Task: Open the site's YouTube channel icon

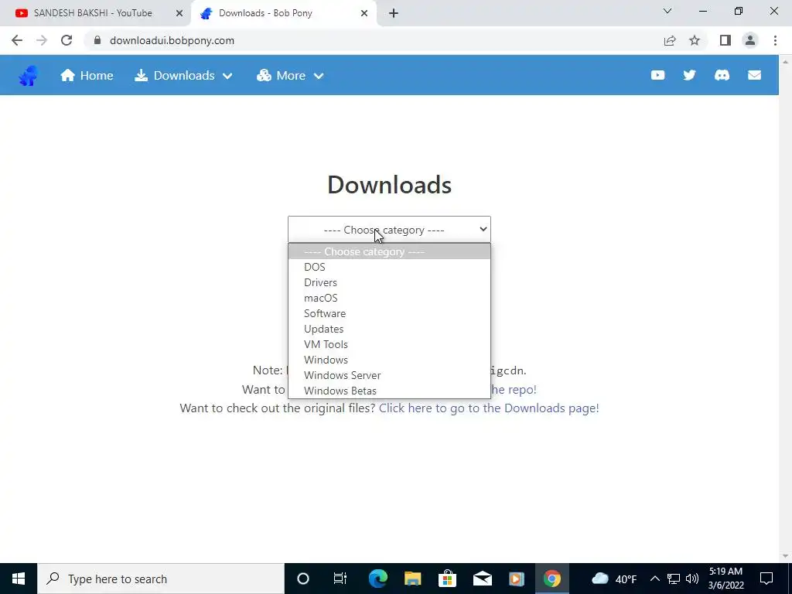Action: 657,75
